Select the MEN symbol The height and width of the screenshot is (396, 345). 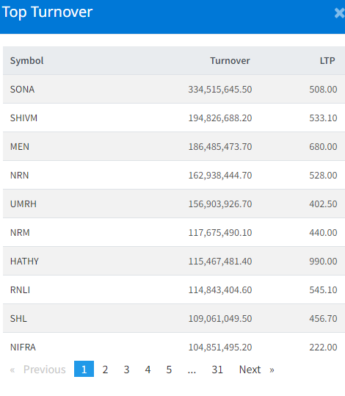(x=20, y=147)
